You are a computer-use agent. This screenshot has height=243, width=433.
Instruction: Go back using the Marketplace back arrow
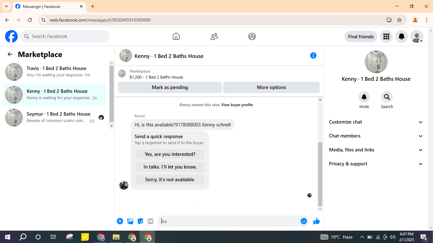(10, 54)
